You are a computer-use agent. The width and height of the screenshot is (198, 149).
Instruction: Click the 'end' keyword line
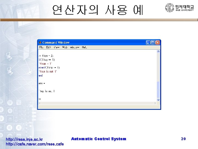tap(40, 75)
